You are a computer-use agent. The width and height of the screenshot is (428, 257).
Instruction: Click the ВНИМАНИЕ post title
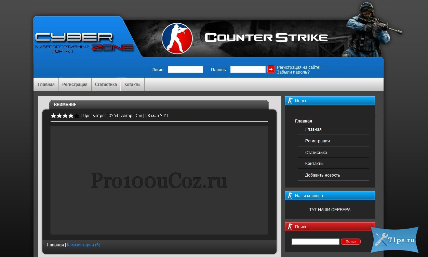point(65,105)
